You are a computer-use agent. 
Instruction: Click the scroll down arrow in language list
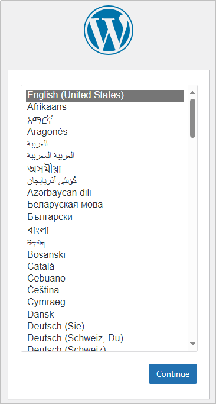pos(192,344)
